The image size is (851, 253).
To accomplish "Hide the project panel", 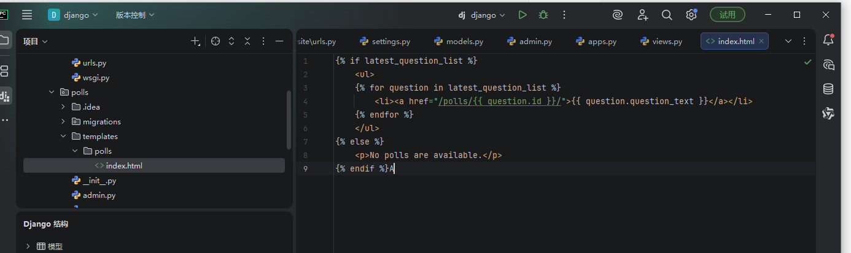I will point(279,41).
